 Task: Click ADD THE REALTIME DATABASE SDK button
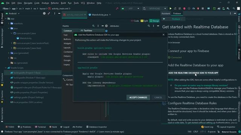(193, 73)
